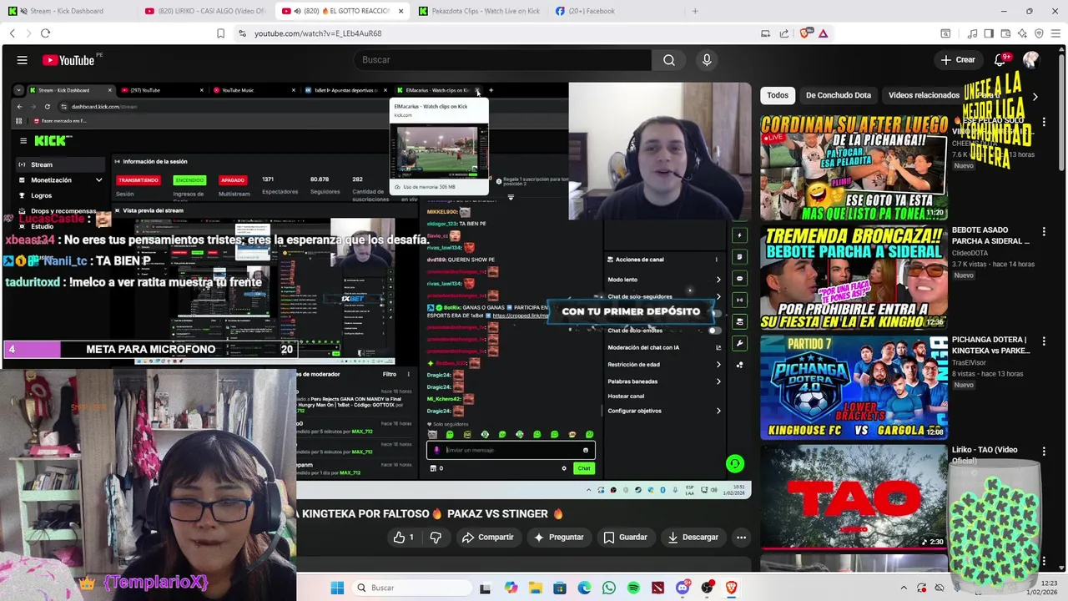Open WhatsApp from the taskbar

point(609,588)
